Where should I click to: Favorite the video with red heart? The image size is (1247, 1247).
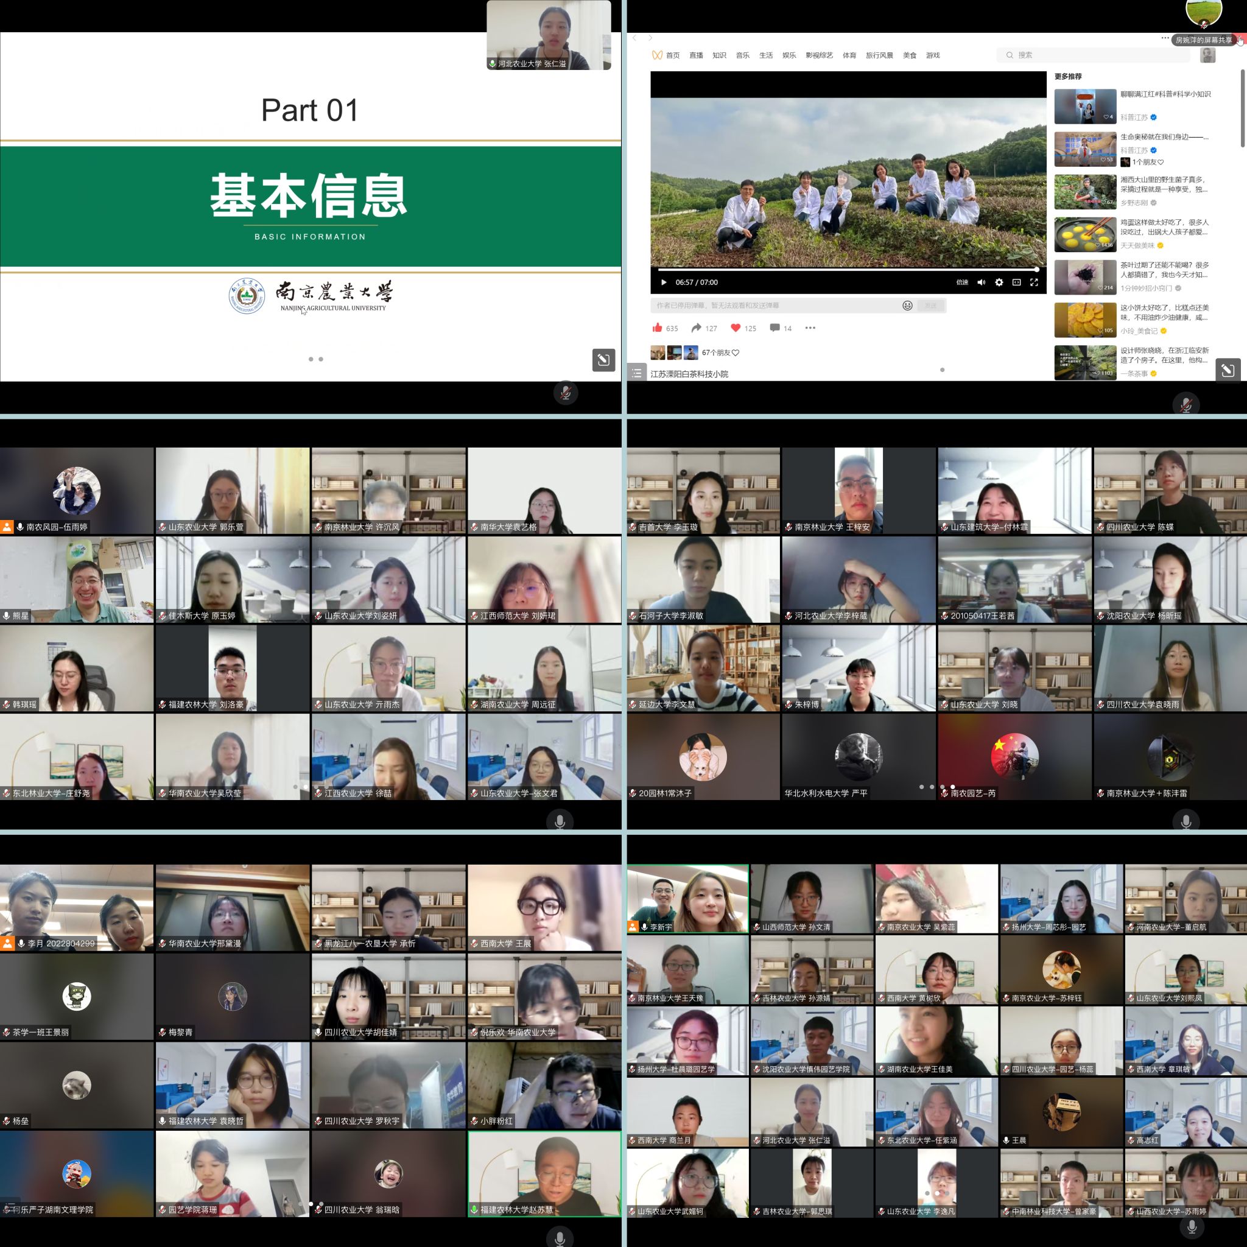[x=735, y=328]
